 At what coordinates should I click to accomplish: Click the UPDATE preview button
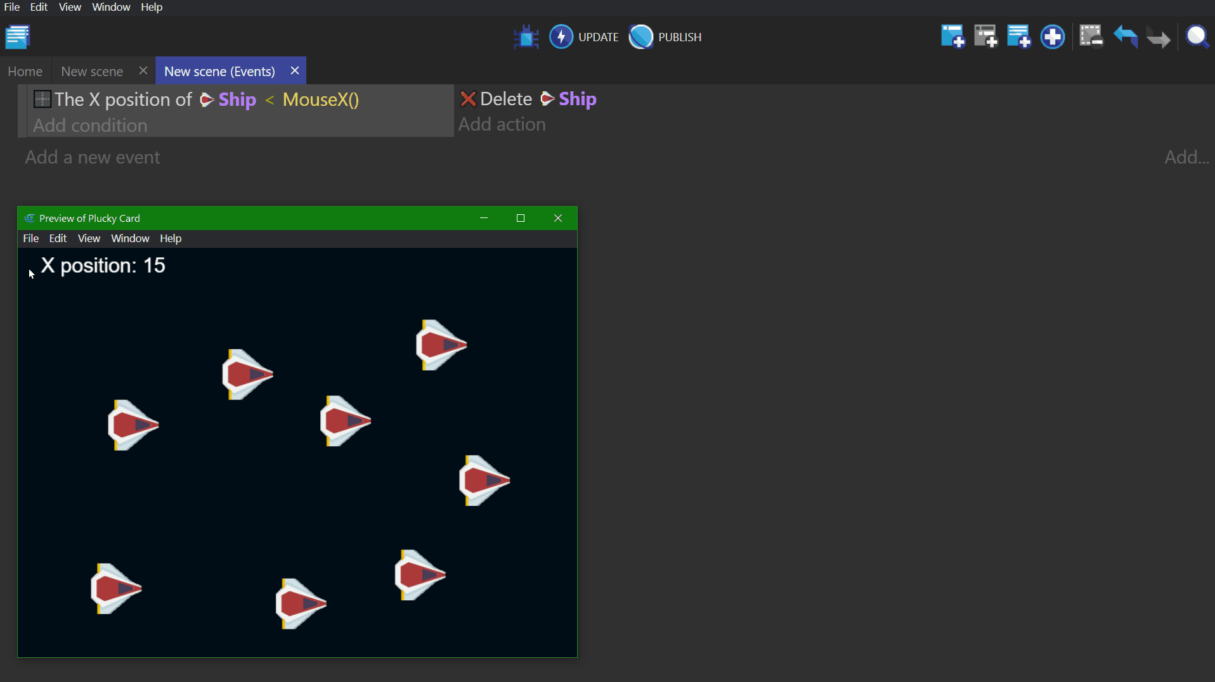(583, 37)
